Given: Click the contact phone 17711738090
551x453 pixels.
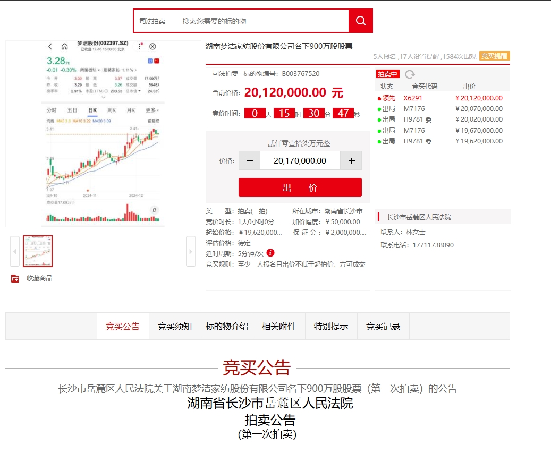Looking at the screenshot, I should pos(433,245).
